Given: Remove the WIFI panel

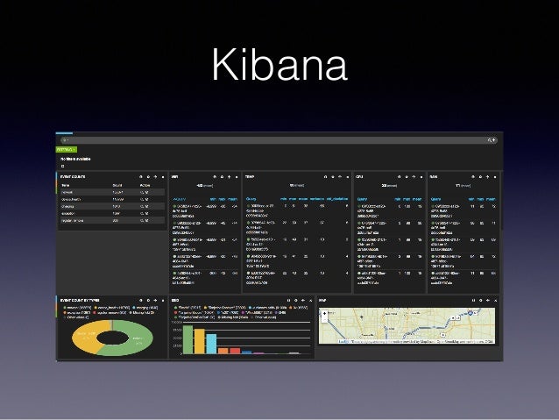Looking at the screenshot, I should click(x=237, y=177).
